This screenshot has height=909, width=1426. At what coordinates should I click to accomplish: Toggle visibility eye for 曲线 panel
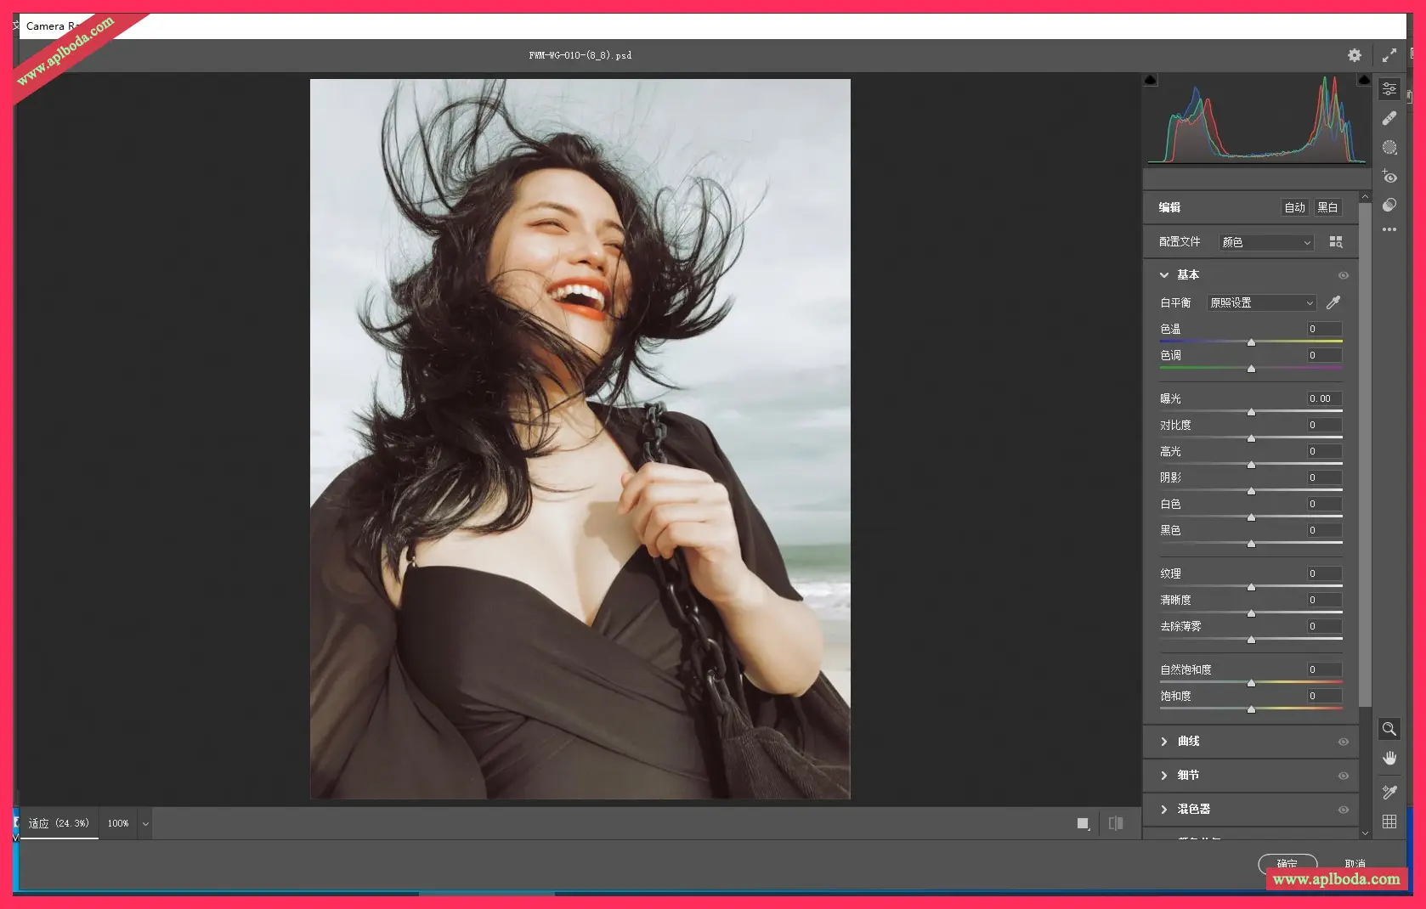click(x=1344, y=742)
